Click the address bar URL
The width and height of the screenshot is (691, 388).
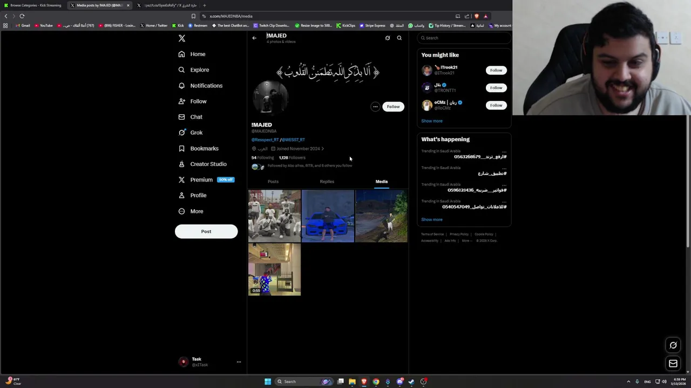click(x=231, y=16)
